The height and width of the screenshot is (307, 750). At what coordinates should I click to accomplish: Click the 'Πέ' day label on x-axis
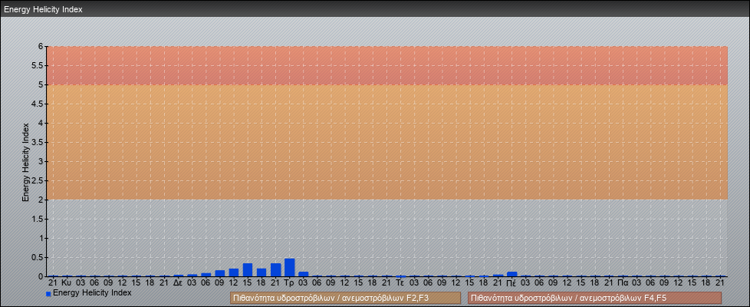(x=512, y=282)
